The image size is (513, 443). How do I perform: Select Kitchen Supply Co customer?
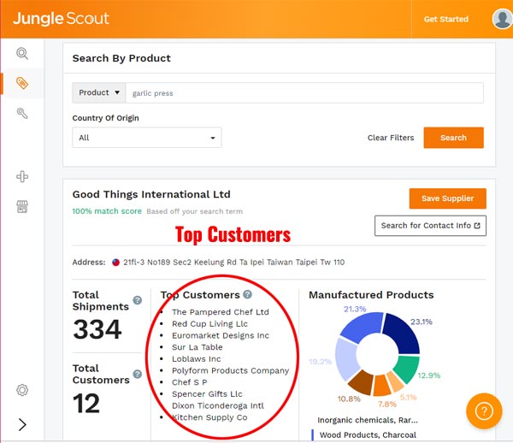click(x=209, y=417)
